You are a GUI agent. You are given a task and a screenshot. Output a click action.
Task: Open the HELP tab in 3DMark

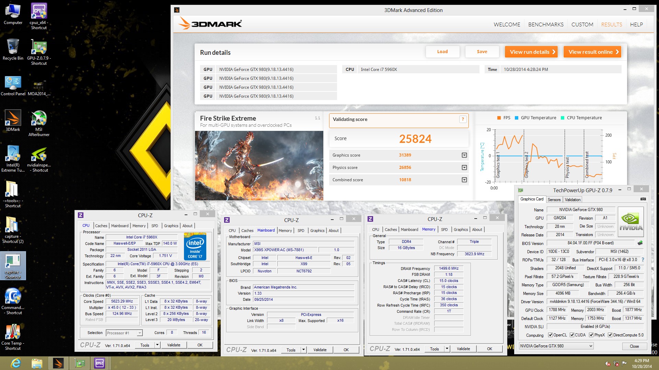pos(636,25)
